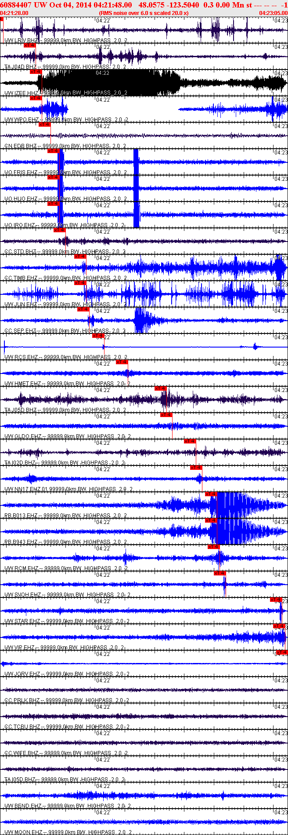Click the RMS noise scaling text
The width and height of the screenshot is (288, 835).
coord(144,13)
